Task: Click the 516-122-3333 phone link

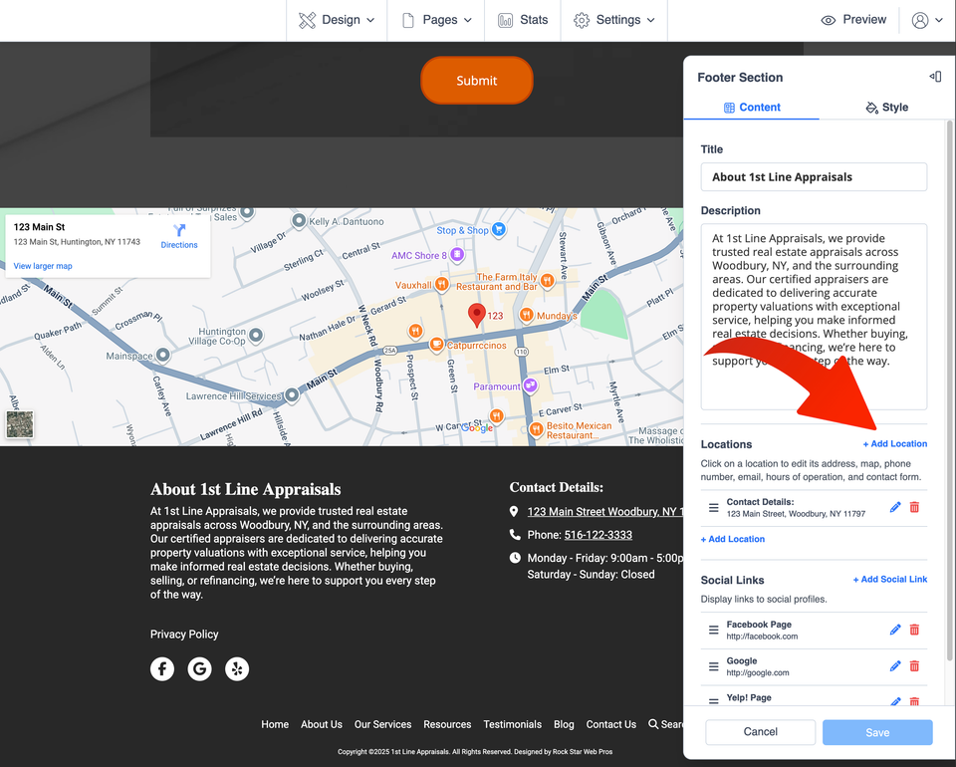Action: (598, 535)
